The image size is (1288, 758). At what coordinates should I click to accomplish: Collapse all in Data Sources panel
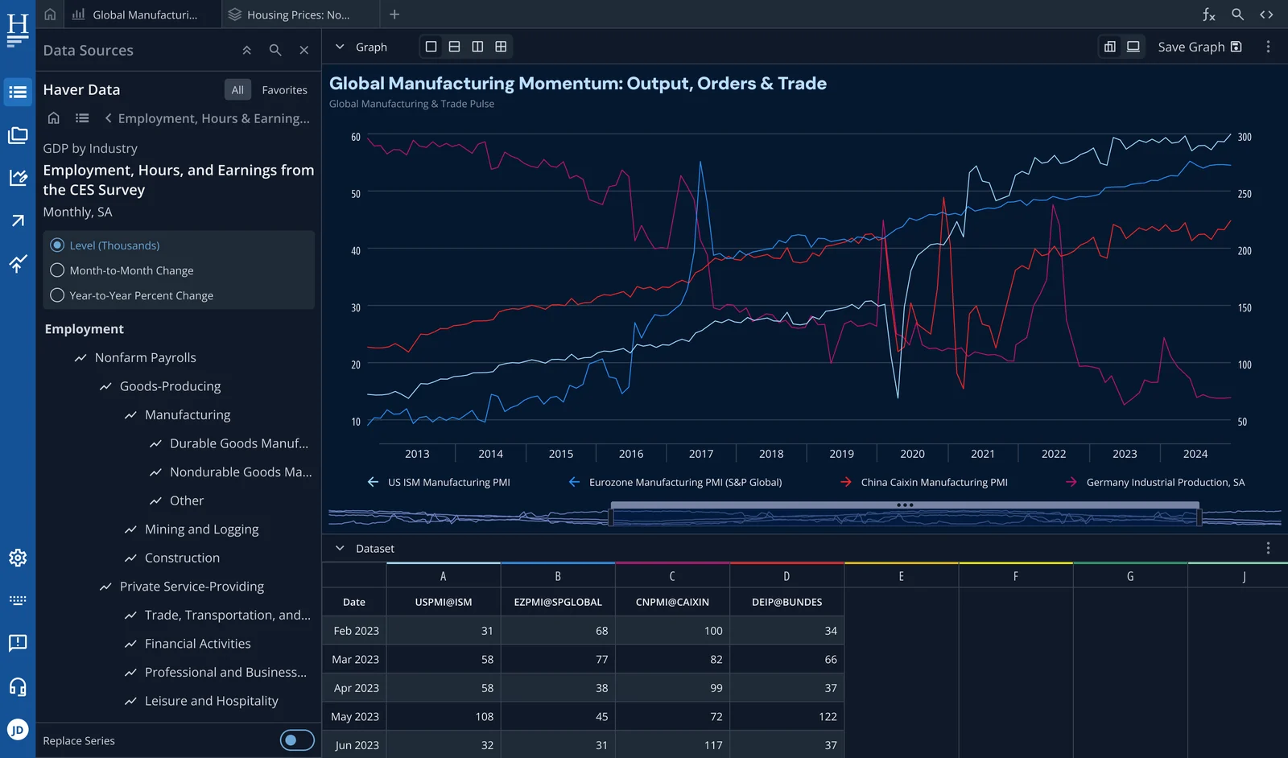[x=247, y=50]
